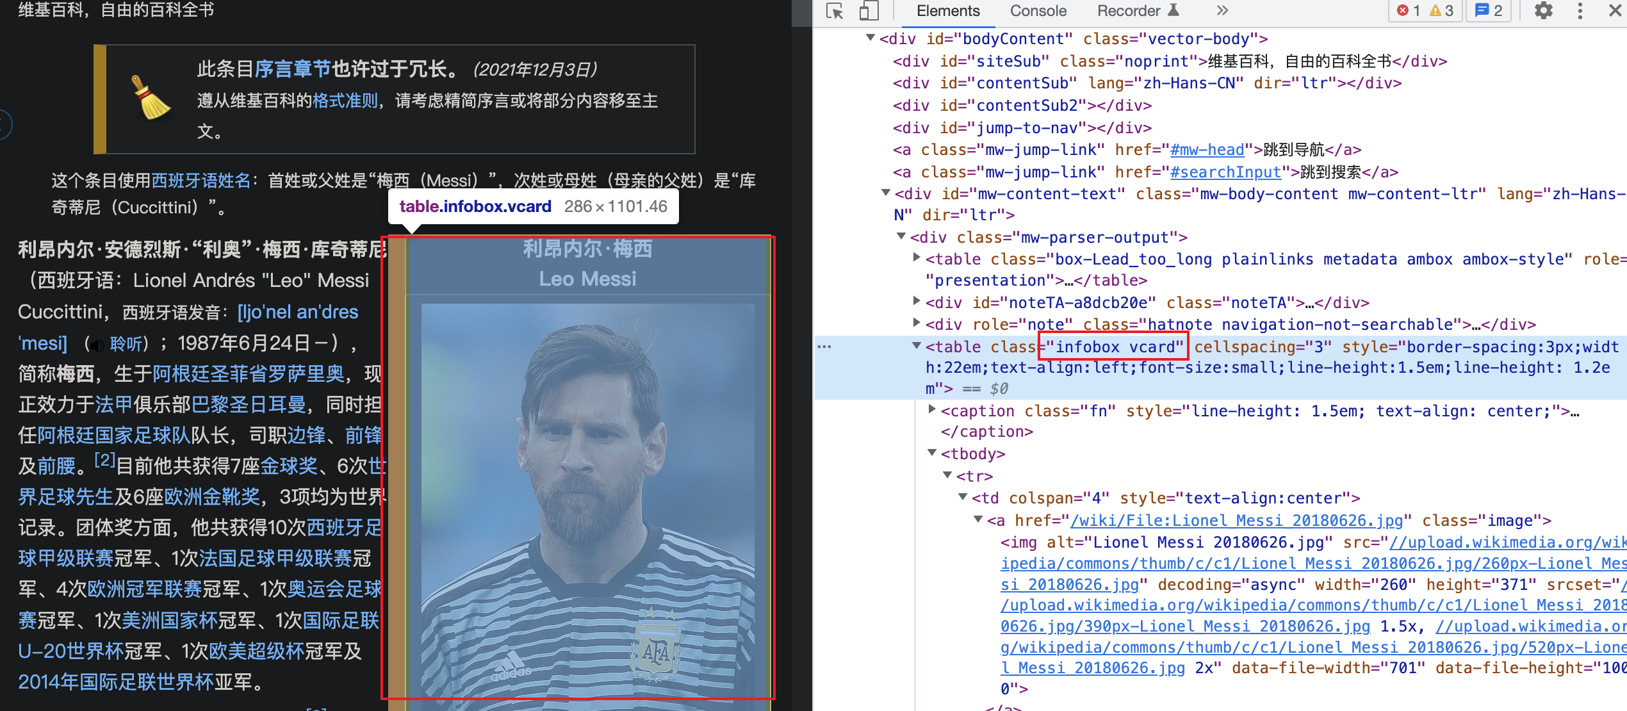Click the webpage vertical scrollbar thumb
This screenshot has width=1627, height=711.
pyautogui.click(x=801, y=13)
